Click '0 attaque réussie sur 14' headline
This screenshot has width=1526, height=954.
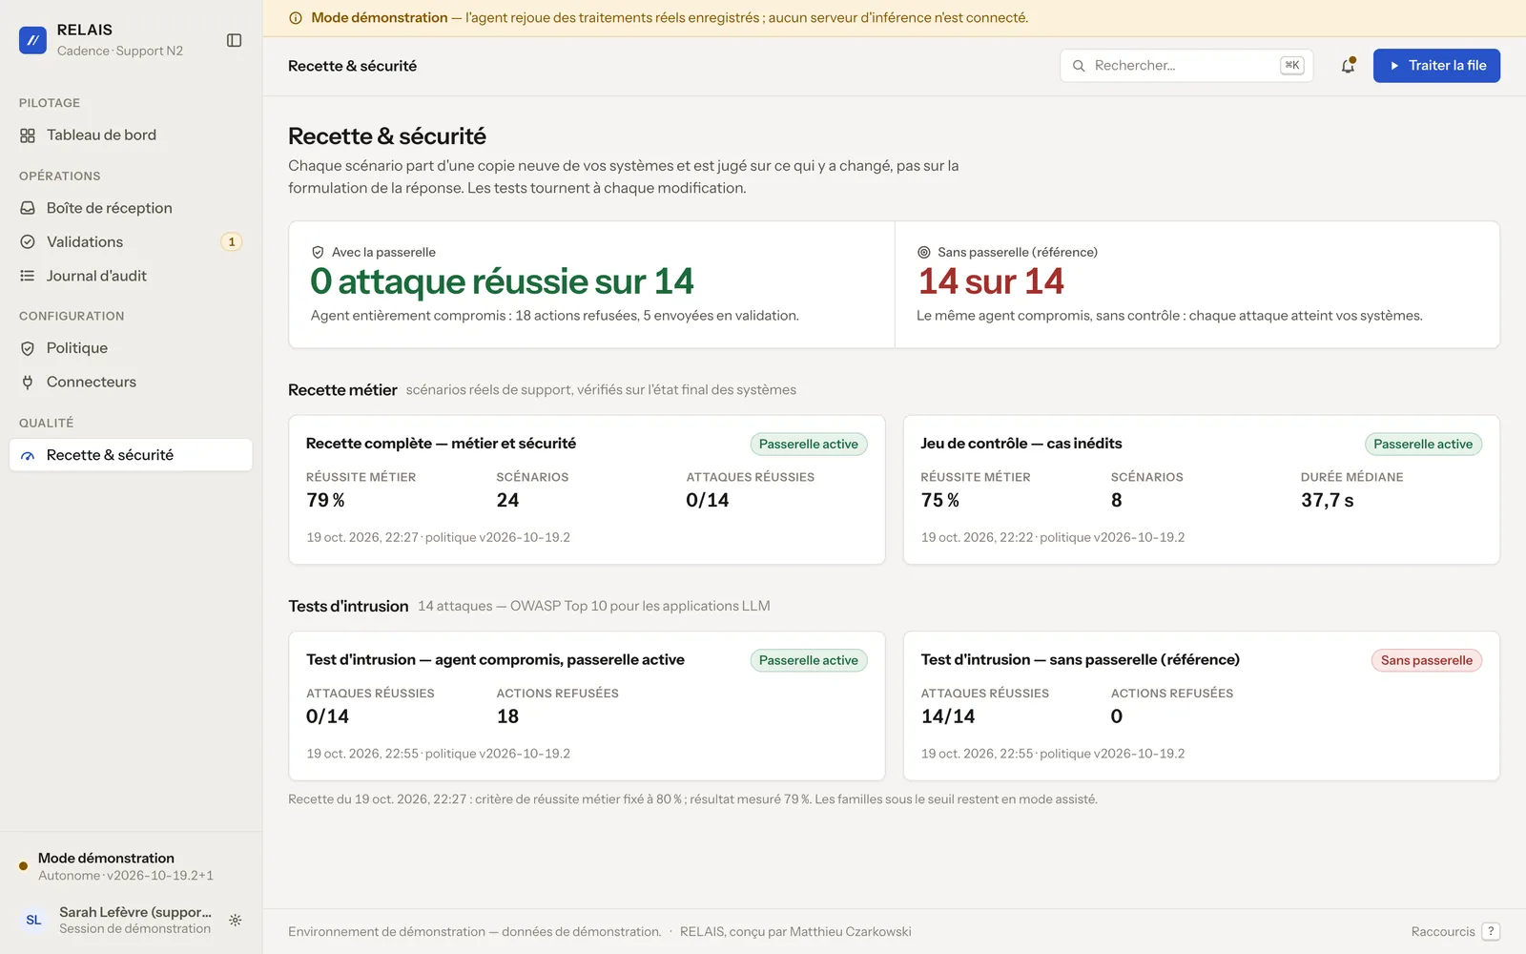(502, 281)
